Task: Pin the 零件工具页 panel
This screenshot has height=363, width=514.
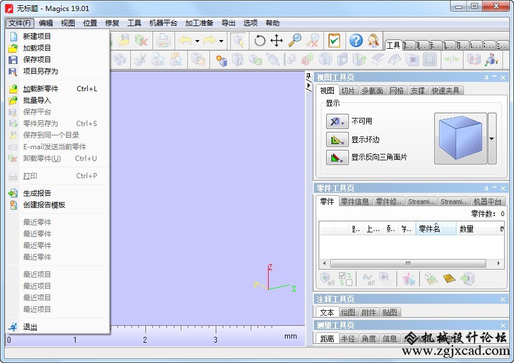Action: (486, 188)
